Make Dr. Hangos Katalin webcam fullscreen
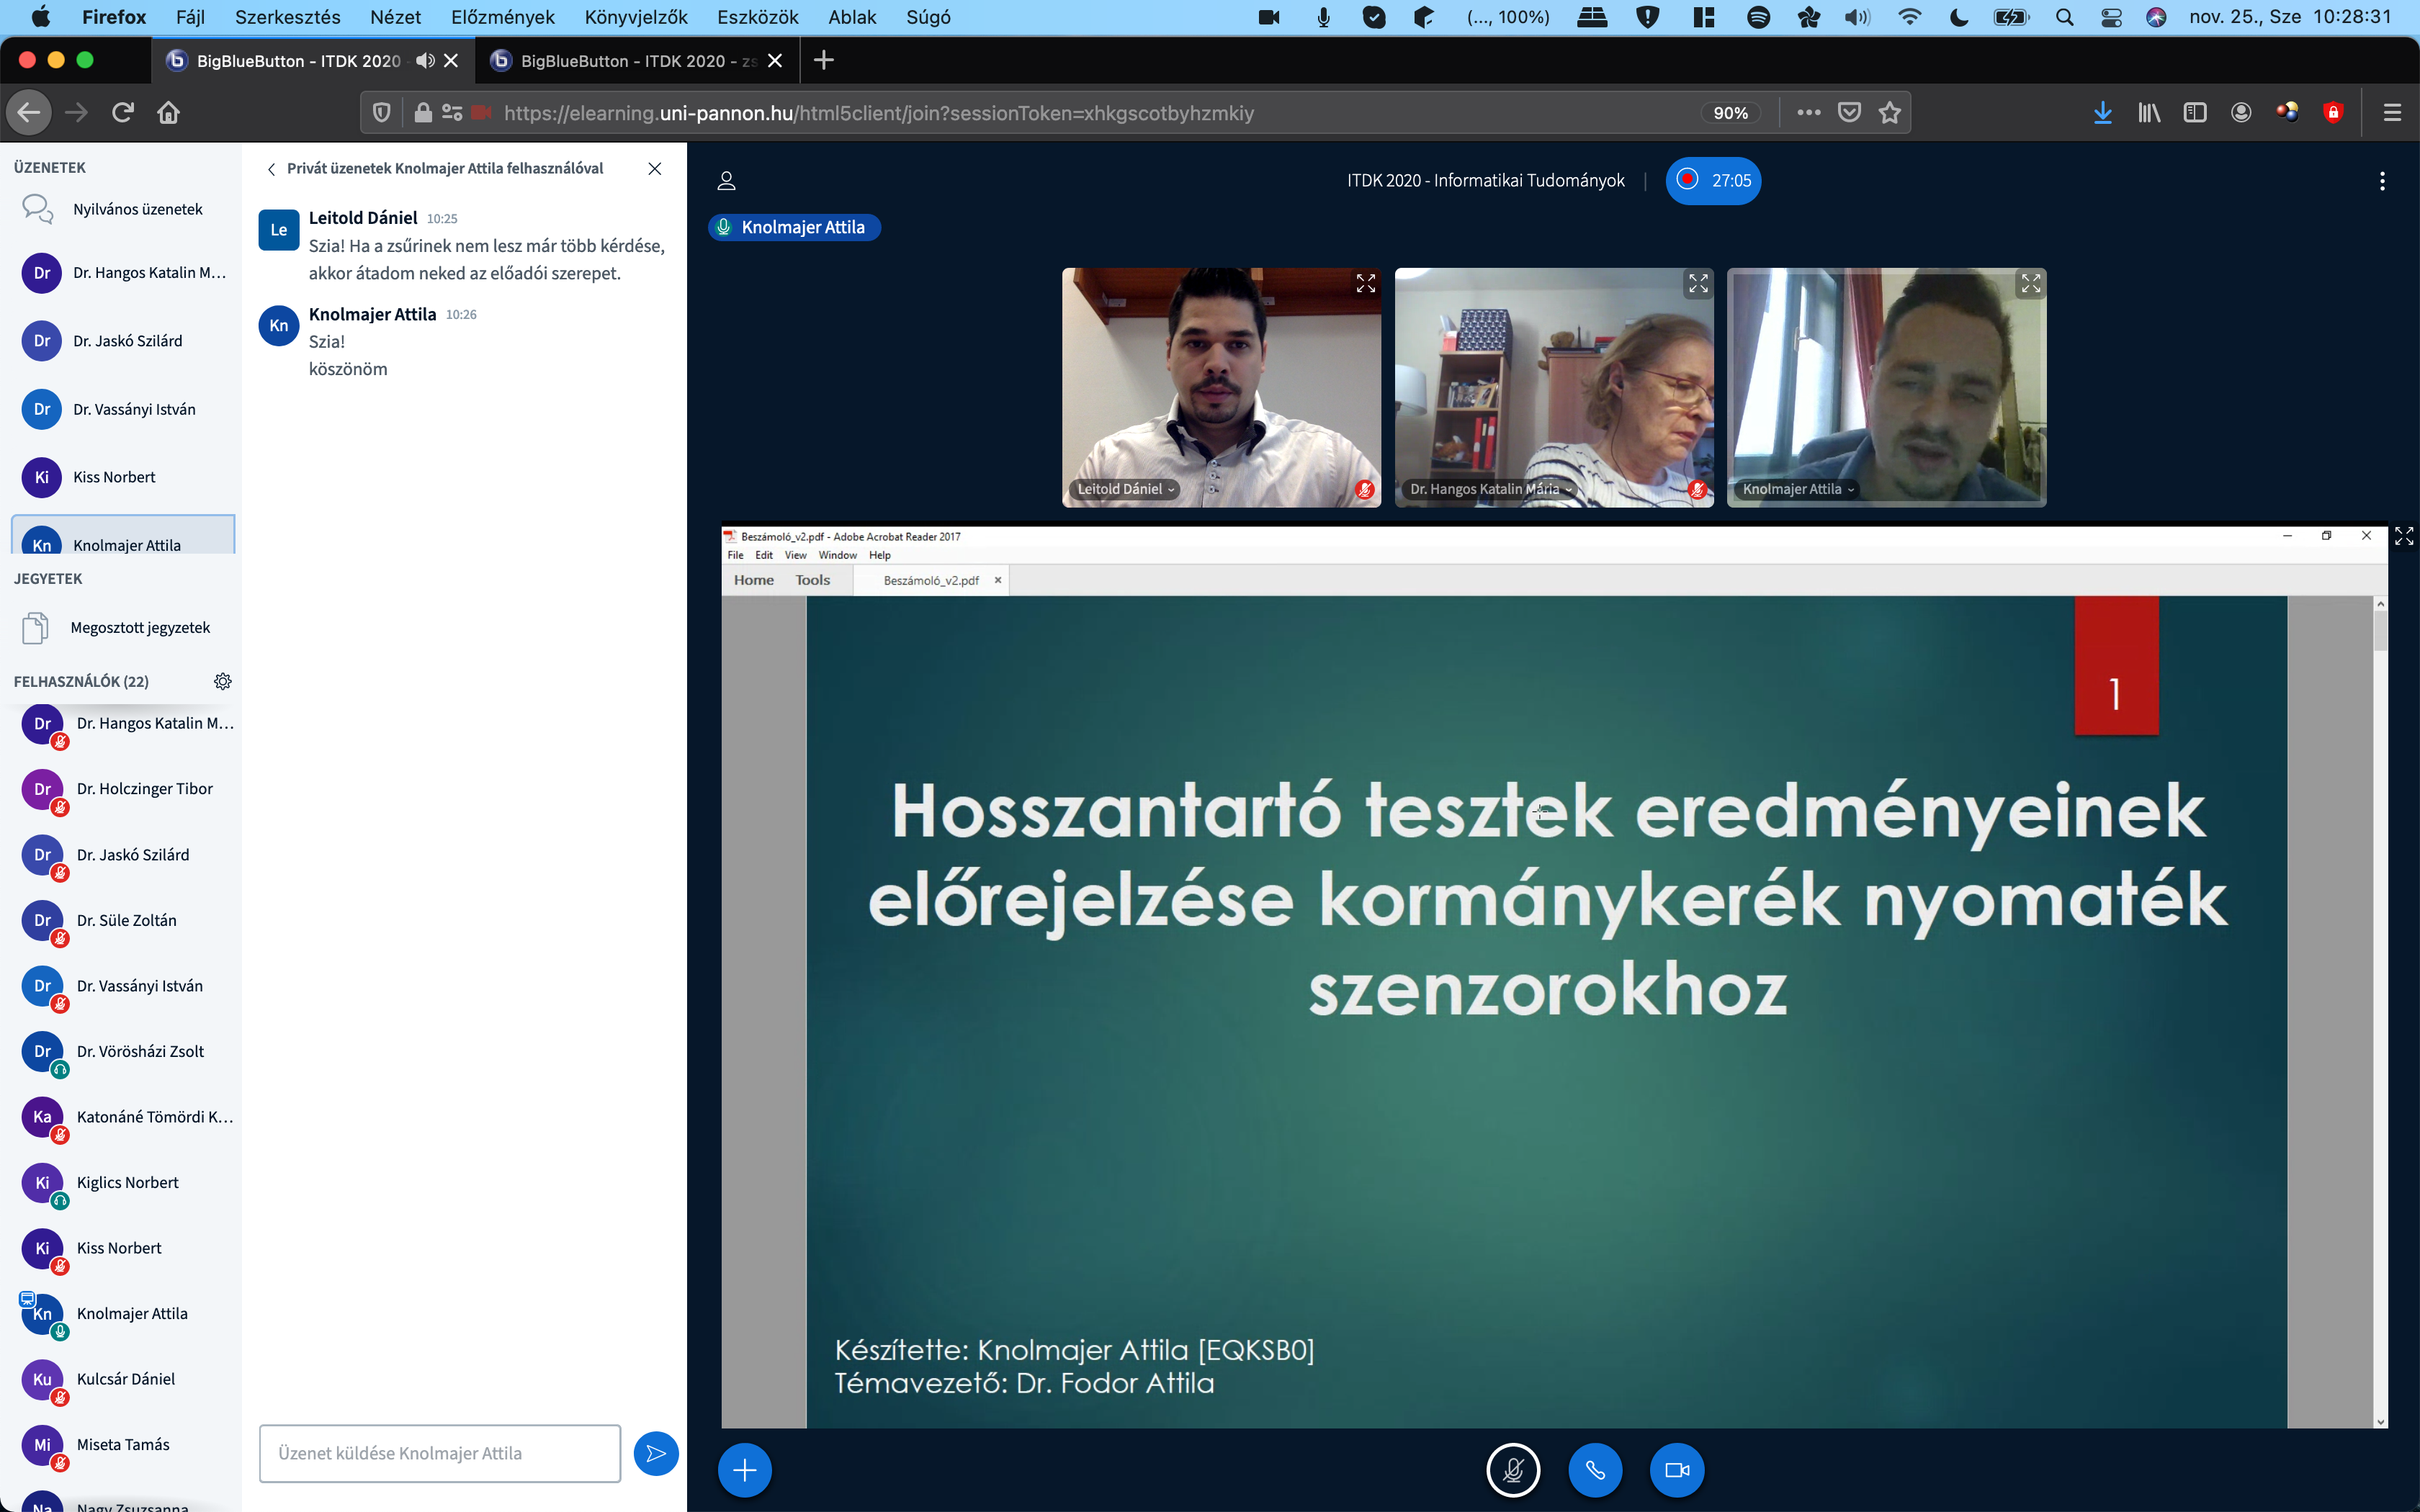This screenshot has width=2420, height=1512. click(1698, 284)
